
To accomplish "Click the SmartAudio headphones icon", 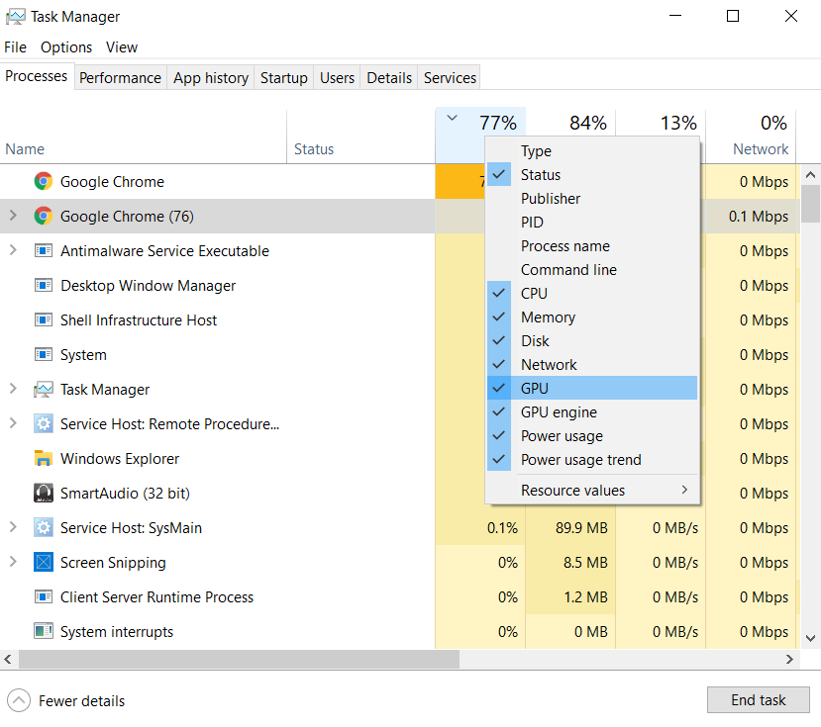I will (x=43, y=494).
